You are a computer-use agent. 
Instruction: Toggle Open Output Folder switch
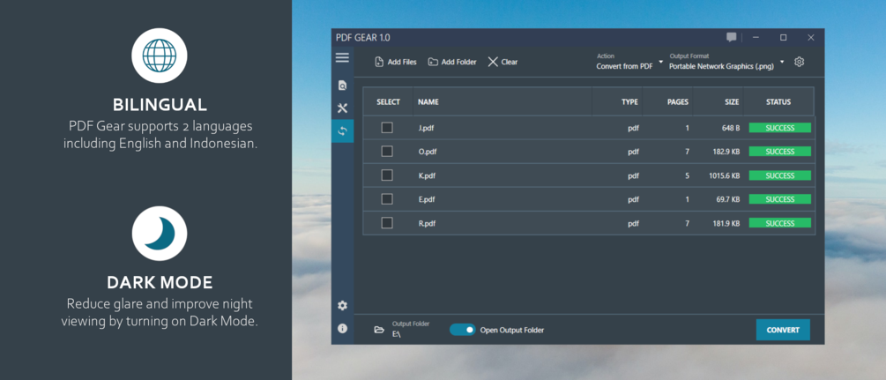click(462, 330)
